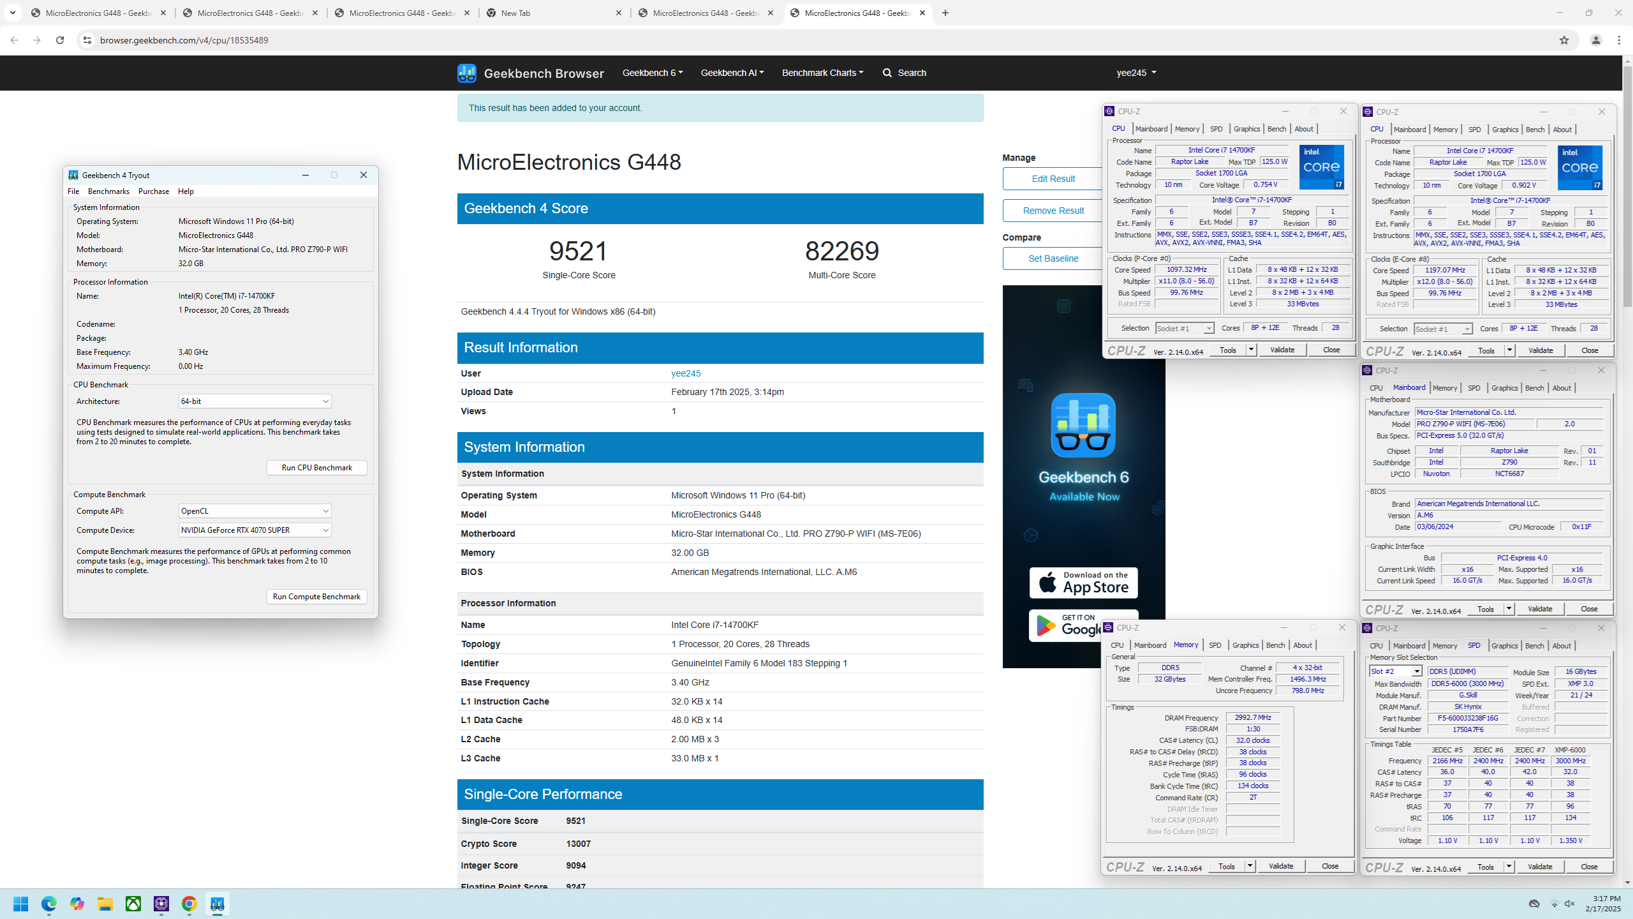This screenshot has width=1633, height=919.
Task: Click the network icon in system tray
Action: tap(1554, 904)
